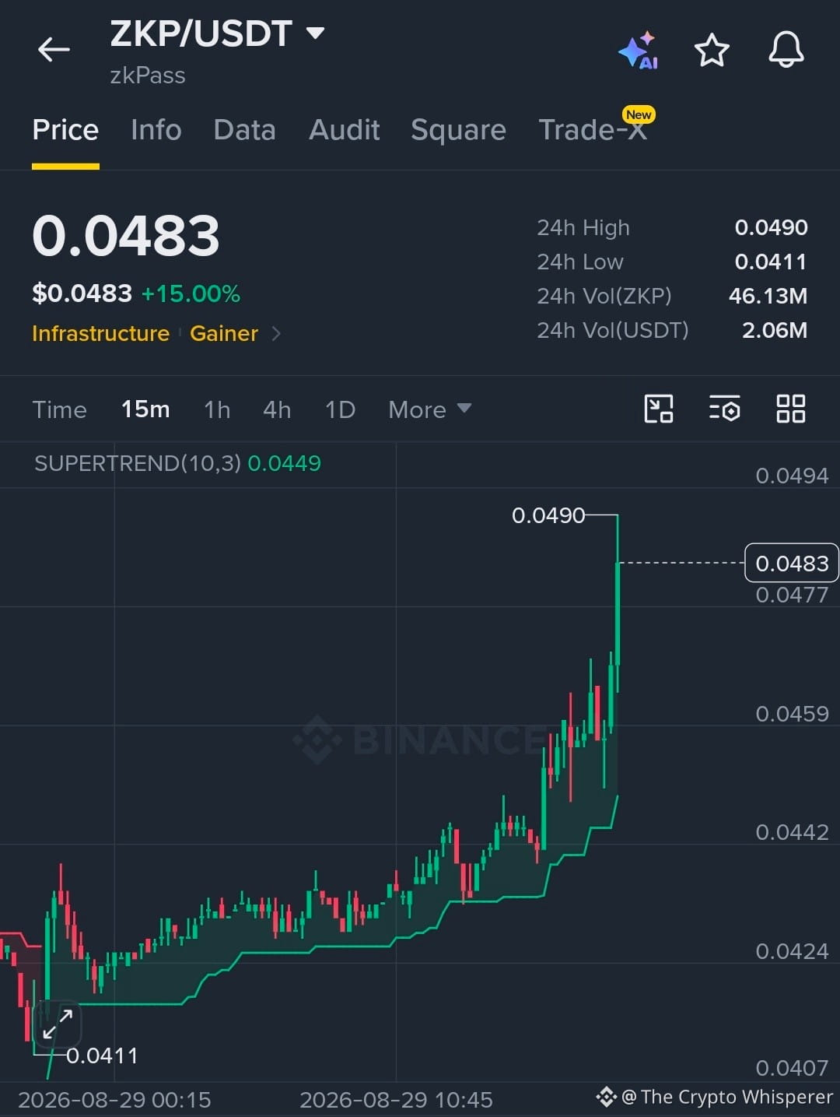Tap the large 0.0483 price headline

pos(126,236)
